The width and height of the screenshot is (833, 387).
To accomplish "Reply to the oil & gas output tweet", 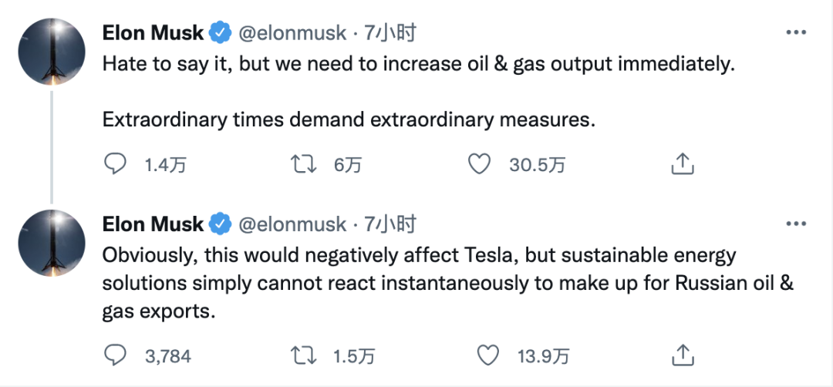I will point(116,163).
